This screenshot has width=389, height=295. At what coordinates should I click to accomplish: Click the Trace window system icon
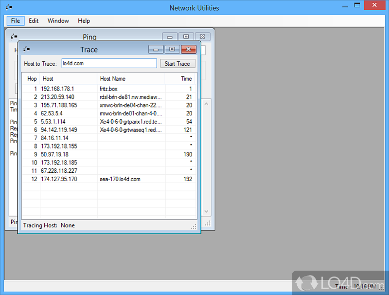[x=27, y=49]
